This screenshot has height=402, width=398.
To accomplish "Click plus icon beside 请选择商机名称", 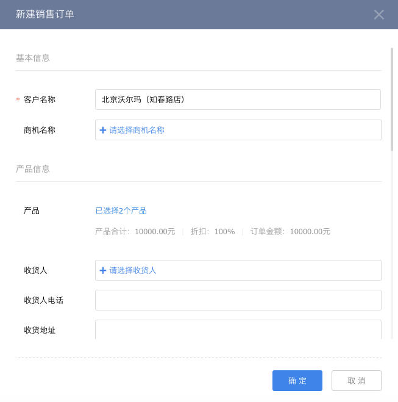I will (x=103, y=130).
